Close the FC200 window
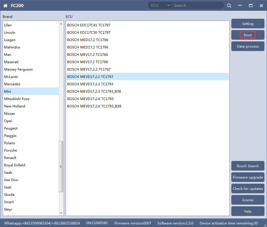Viewport: 267px width, 227px height. pos(261,6)
